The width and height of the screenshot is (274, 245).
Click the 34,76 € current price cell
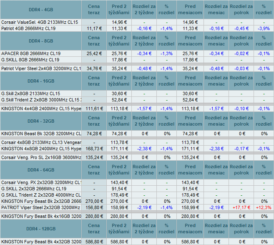[94, 68]
